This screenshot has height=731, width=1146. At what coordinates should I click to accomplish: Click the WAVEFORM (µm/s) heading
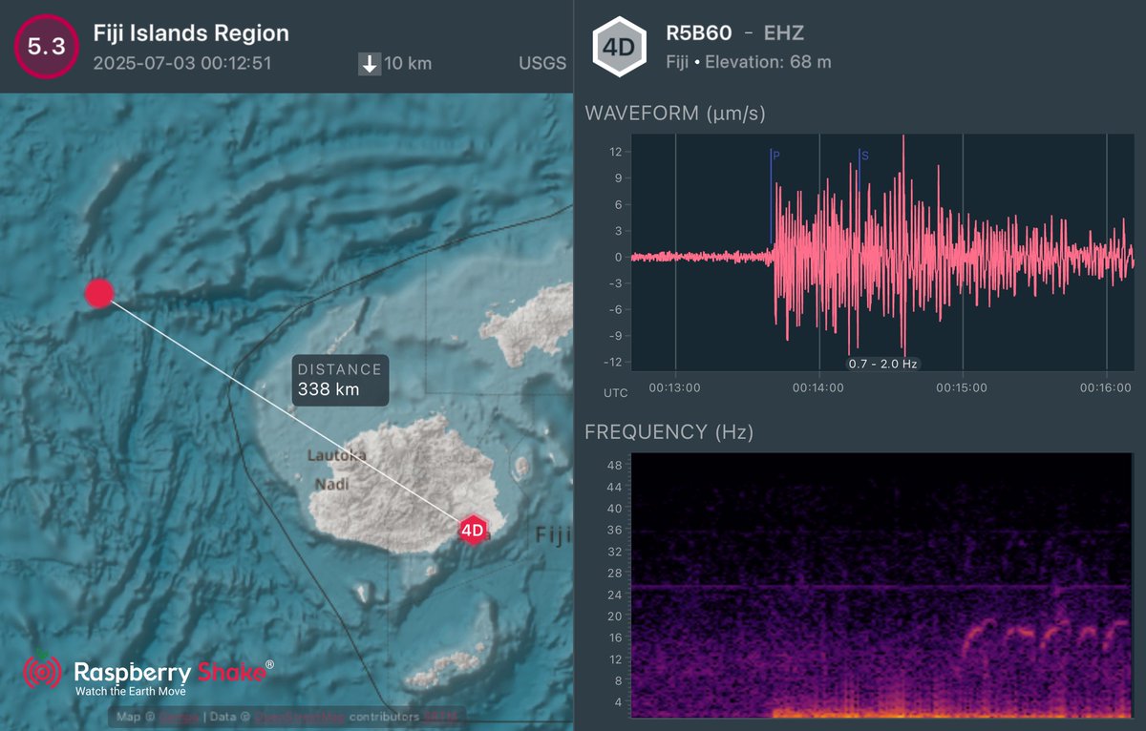(x=675, y=114)
